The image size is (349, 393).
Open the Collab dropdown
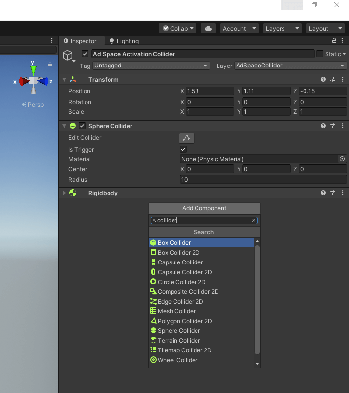tap(177, 28)
